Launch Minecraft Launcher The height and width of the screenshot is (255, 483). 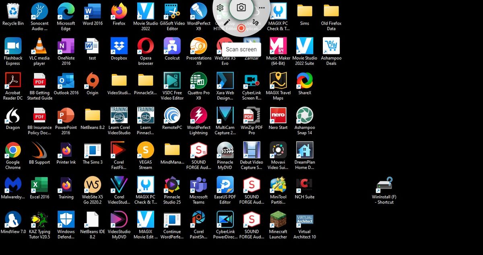click(x=278, y=220)
